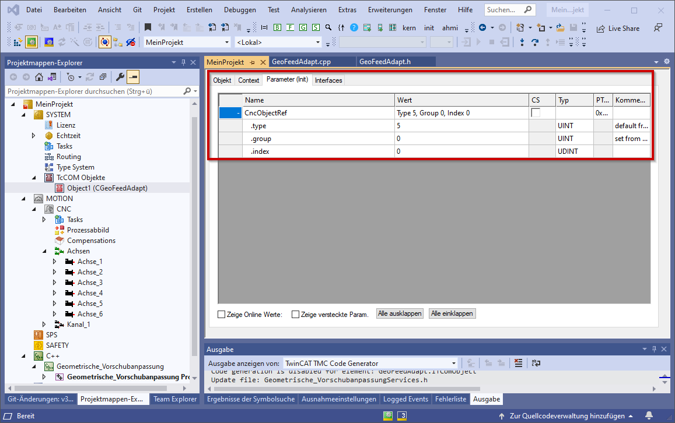This screenshot has width=675, height=423.
Task: Click the TwinCAT activate configuration icon
Action: tap(18, 42)
